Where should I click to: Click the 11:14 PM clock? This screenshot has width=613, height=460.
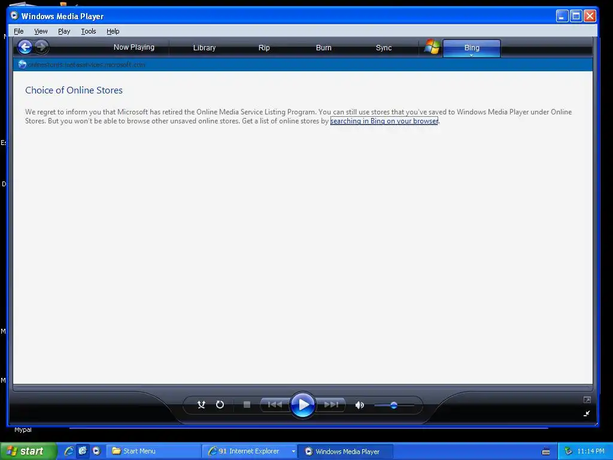[x=591, y=451]
